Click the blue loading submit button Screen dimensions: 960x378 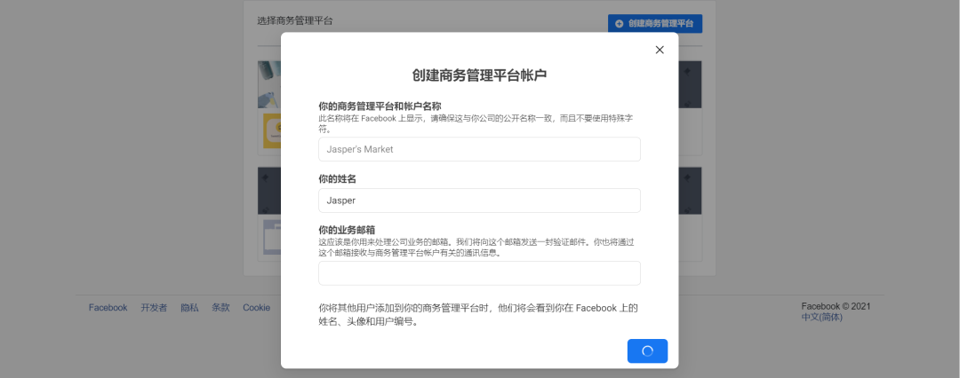[647, 351]
